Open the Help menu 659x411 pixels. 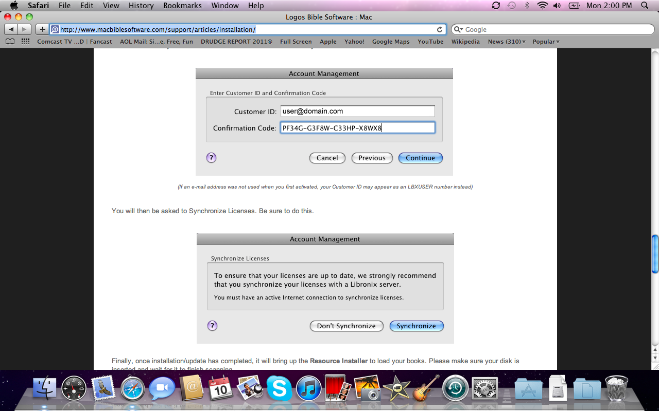[256, 6]
